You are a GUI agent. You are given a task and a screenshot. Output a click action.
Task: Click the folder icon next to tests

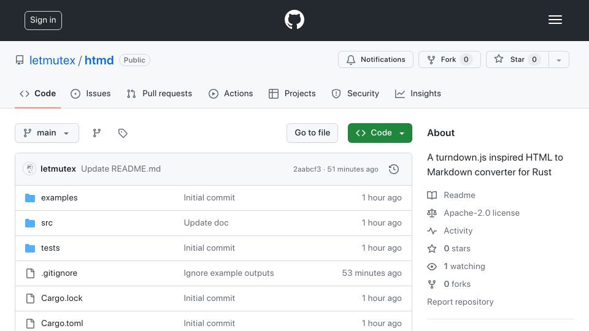30,248
